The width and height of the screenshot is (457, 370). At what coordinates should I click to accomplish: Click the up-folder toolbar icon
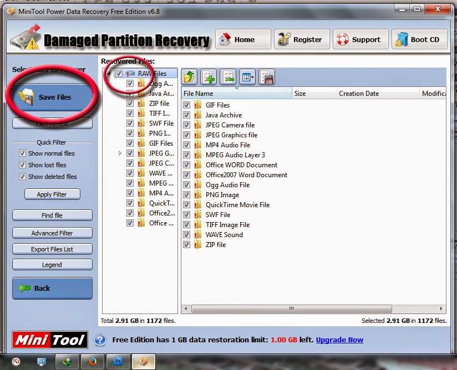pyautogui.click(x=189, y=77)
